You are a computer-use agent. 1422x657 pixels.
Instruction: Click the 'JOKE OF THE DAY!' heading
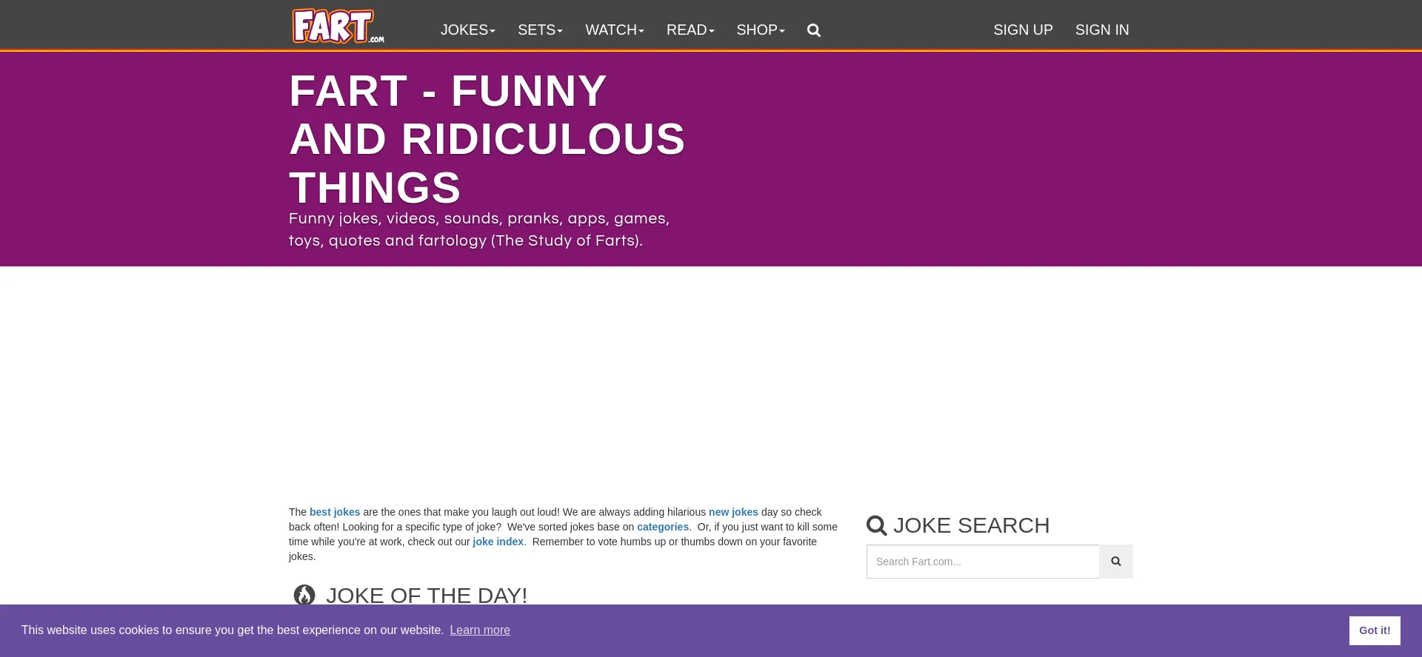click(x=427, y=596)
